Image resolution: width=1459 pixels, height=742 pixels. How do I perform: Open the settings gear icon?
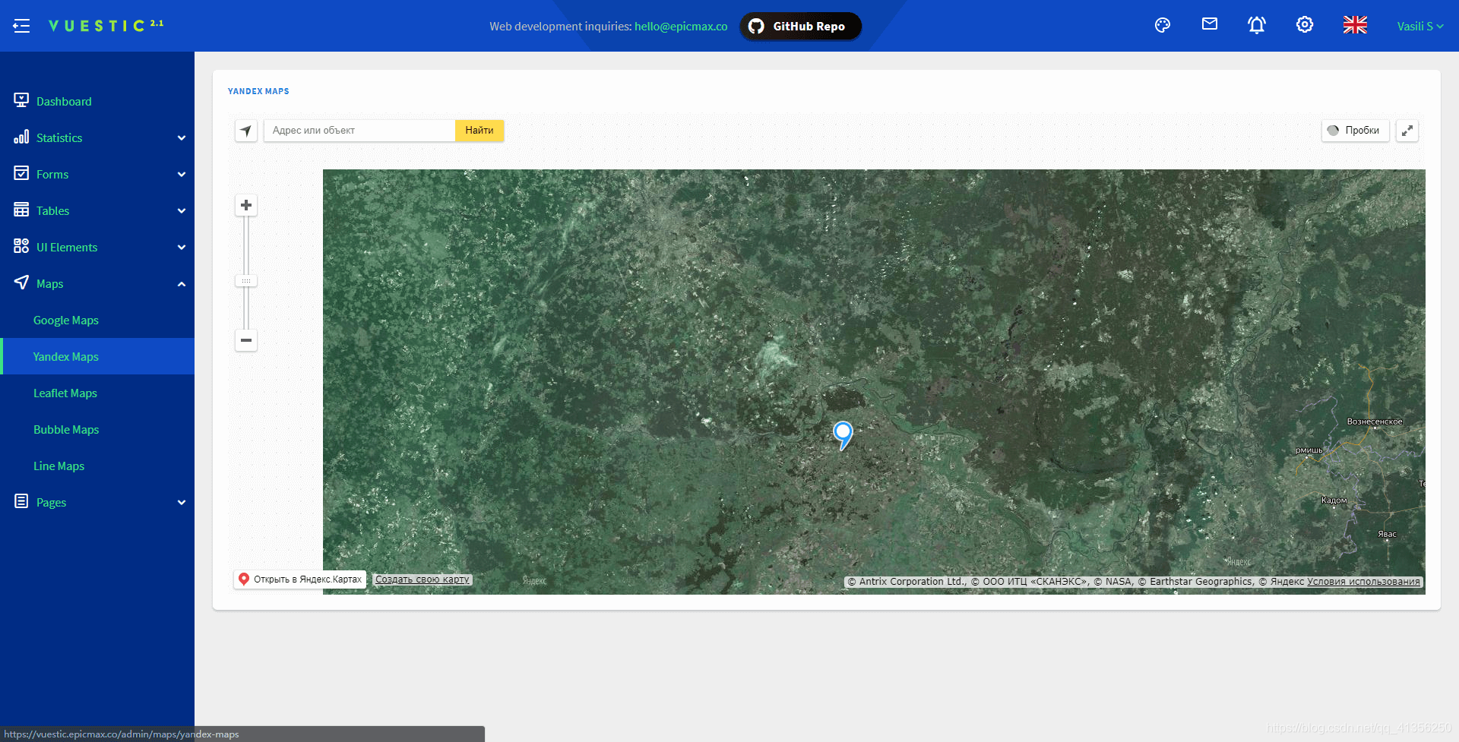1305,25
